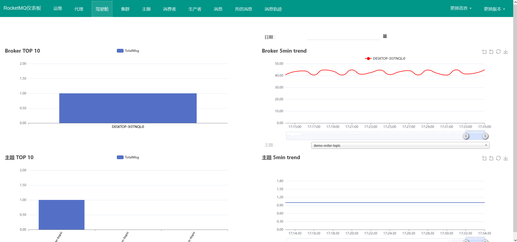Viewport: 517px width, 242px height.
Task: Click the RocketMQ仪表板 brand link
Action: [x=22, y=8]
